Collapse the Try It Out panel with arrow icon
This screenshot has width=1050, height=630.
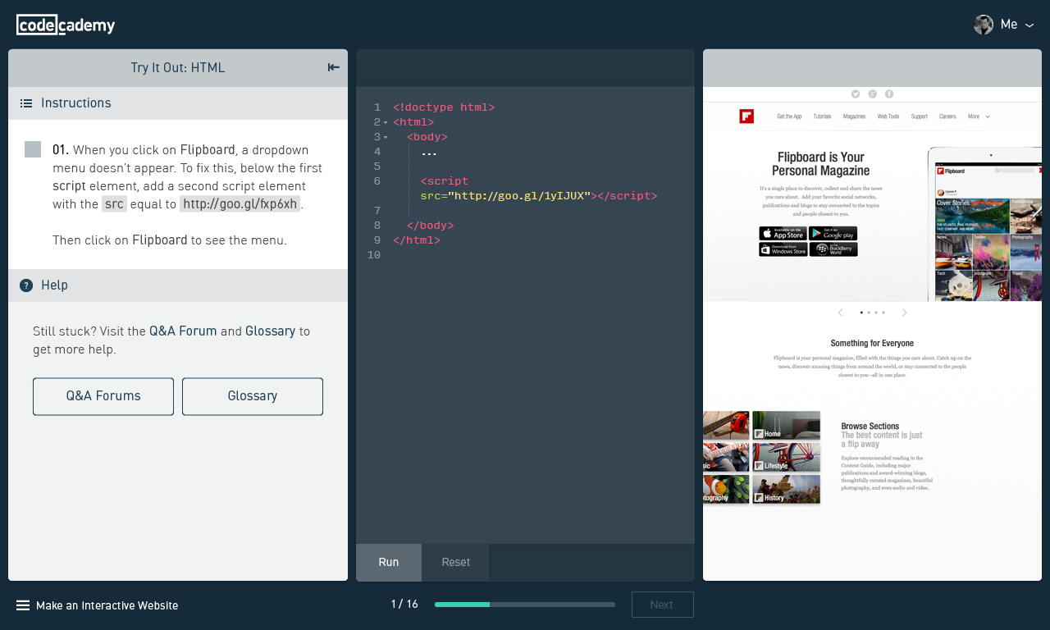tap(333, 67)
